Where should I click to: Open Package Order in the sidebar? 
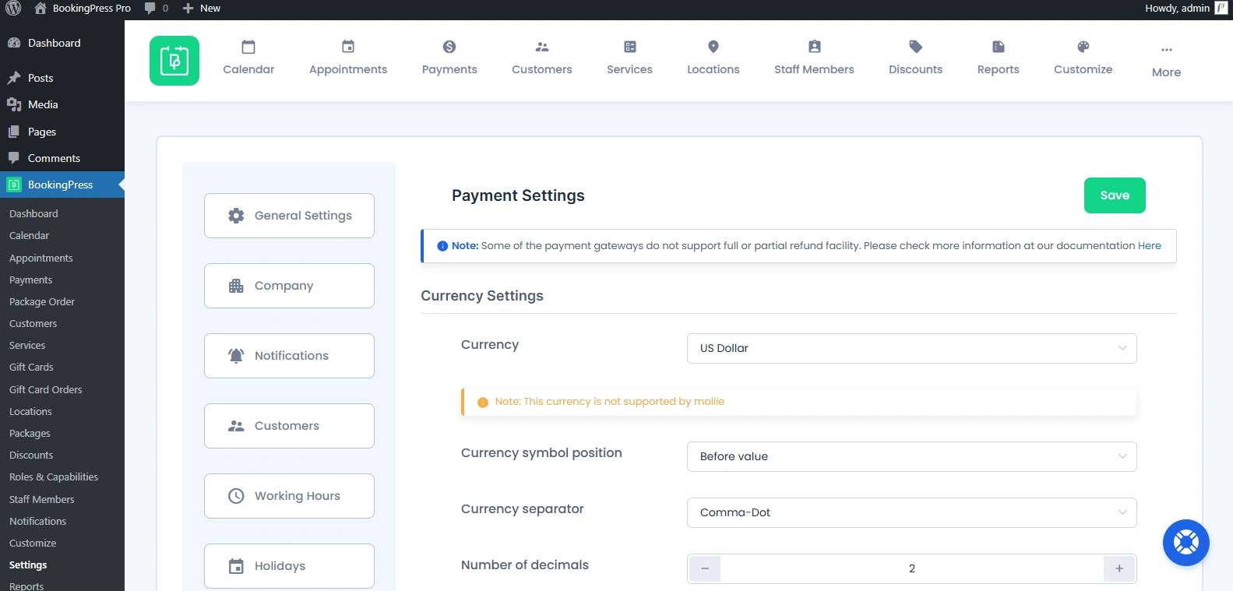click(42, 301)
